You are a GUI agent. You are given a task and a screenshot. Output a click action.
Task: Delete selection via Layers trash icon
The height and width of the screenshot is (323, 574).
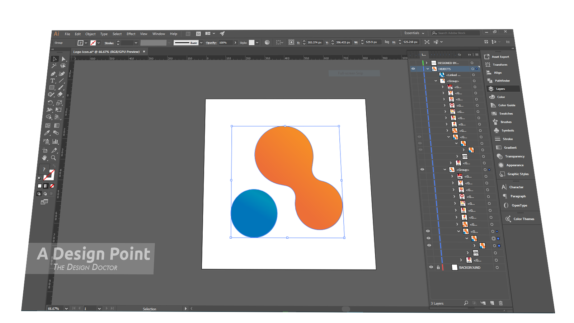(501, 303)
